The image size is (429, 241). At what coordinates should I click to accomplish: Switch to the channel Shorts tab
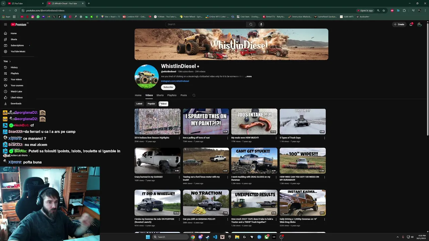click(160, 95)
